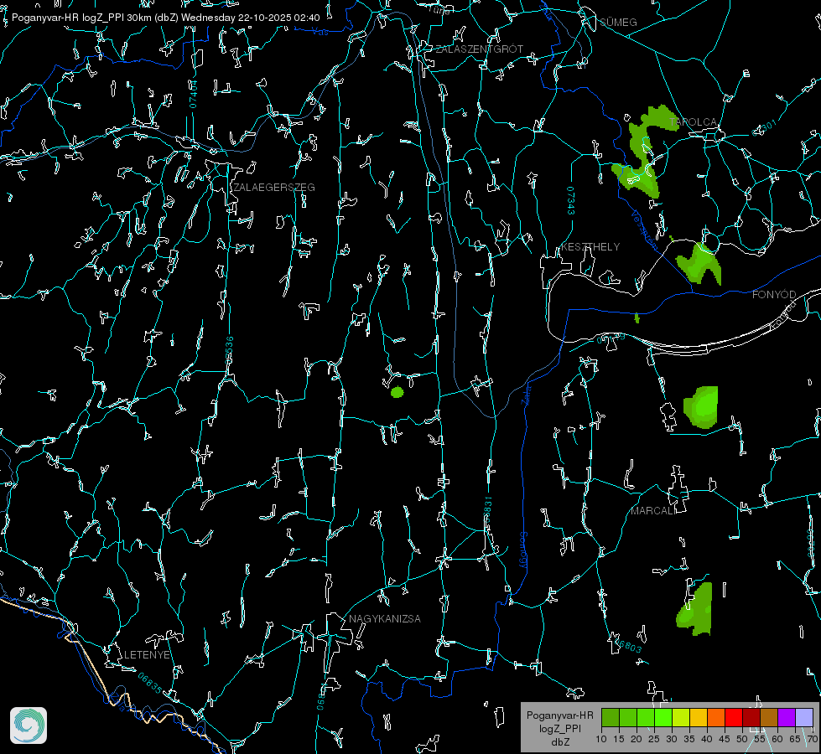Click the radar echo west of Fonyód label

pos(700,264)
